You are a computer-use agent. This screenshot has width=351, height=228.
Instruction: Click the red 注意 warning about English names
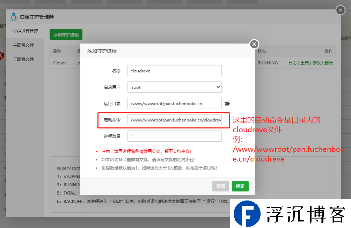146,151
